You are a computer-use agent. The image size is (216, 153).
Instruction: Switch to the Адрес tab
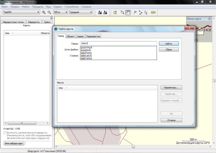point(81,36)
